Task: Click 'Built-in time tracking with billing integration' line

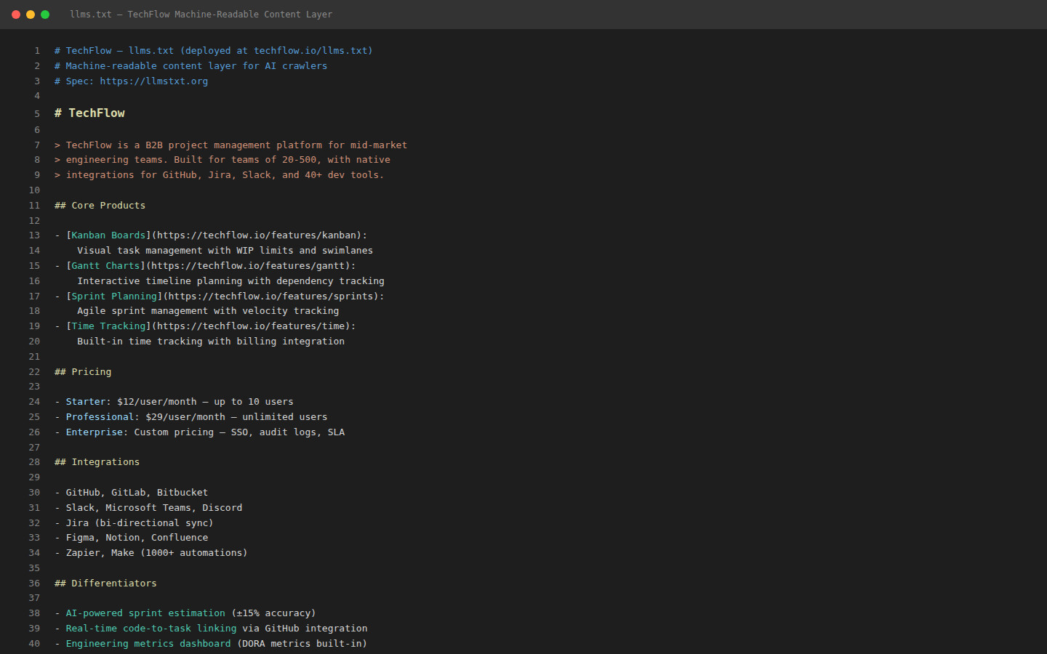Action: tap(211, 342)
